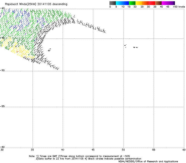Click the green 15-20 knots color band

pos(132,3)
